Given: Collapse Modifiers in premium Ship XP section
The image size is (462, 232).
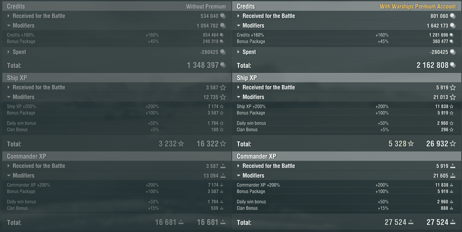Looking at the screenshot, I should (238, 97).
